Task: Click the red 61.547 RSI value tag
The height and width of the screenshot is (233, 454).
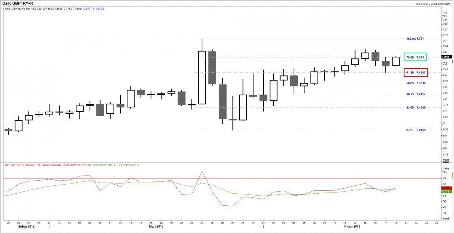Action: (445, 188)
